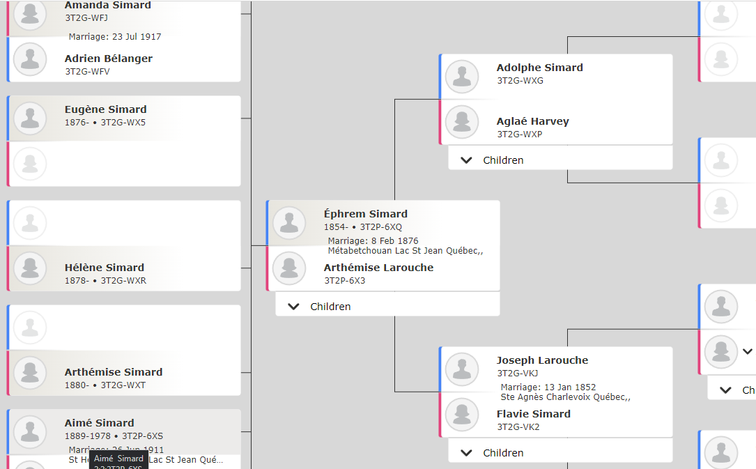Open Aimé Simard's person name link
756x469 pixels.
point(100,423)
